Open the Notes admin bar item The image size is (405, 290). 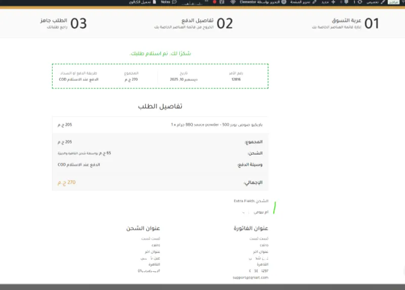[x=166, y=2]
